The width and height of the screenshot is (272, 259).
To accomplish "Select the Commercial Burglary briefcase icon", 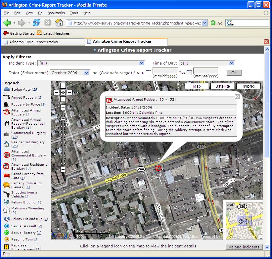I will [x=6, y=134].
